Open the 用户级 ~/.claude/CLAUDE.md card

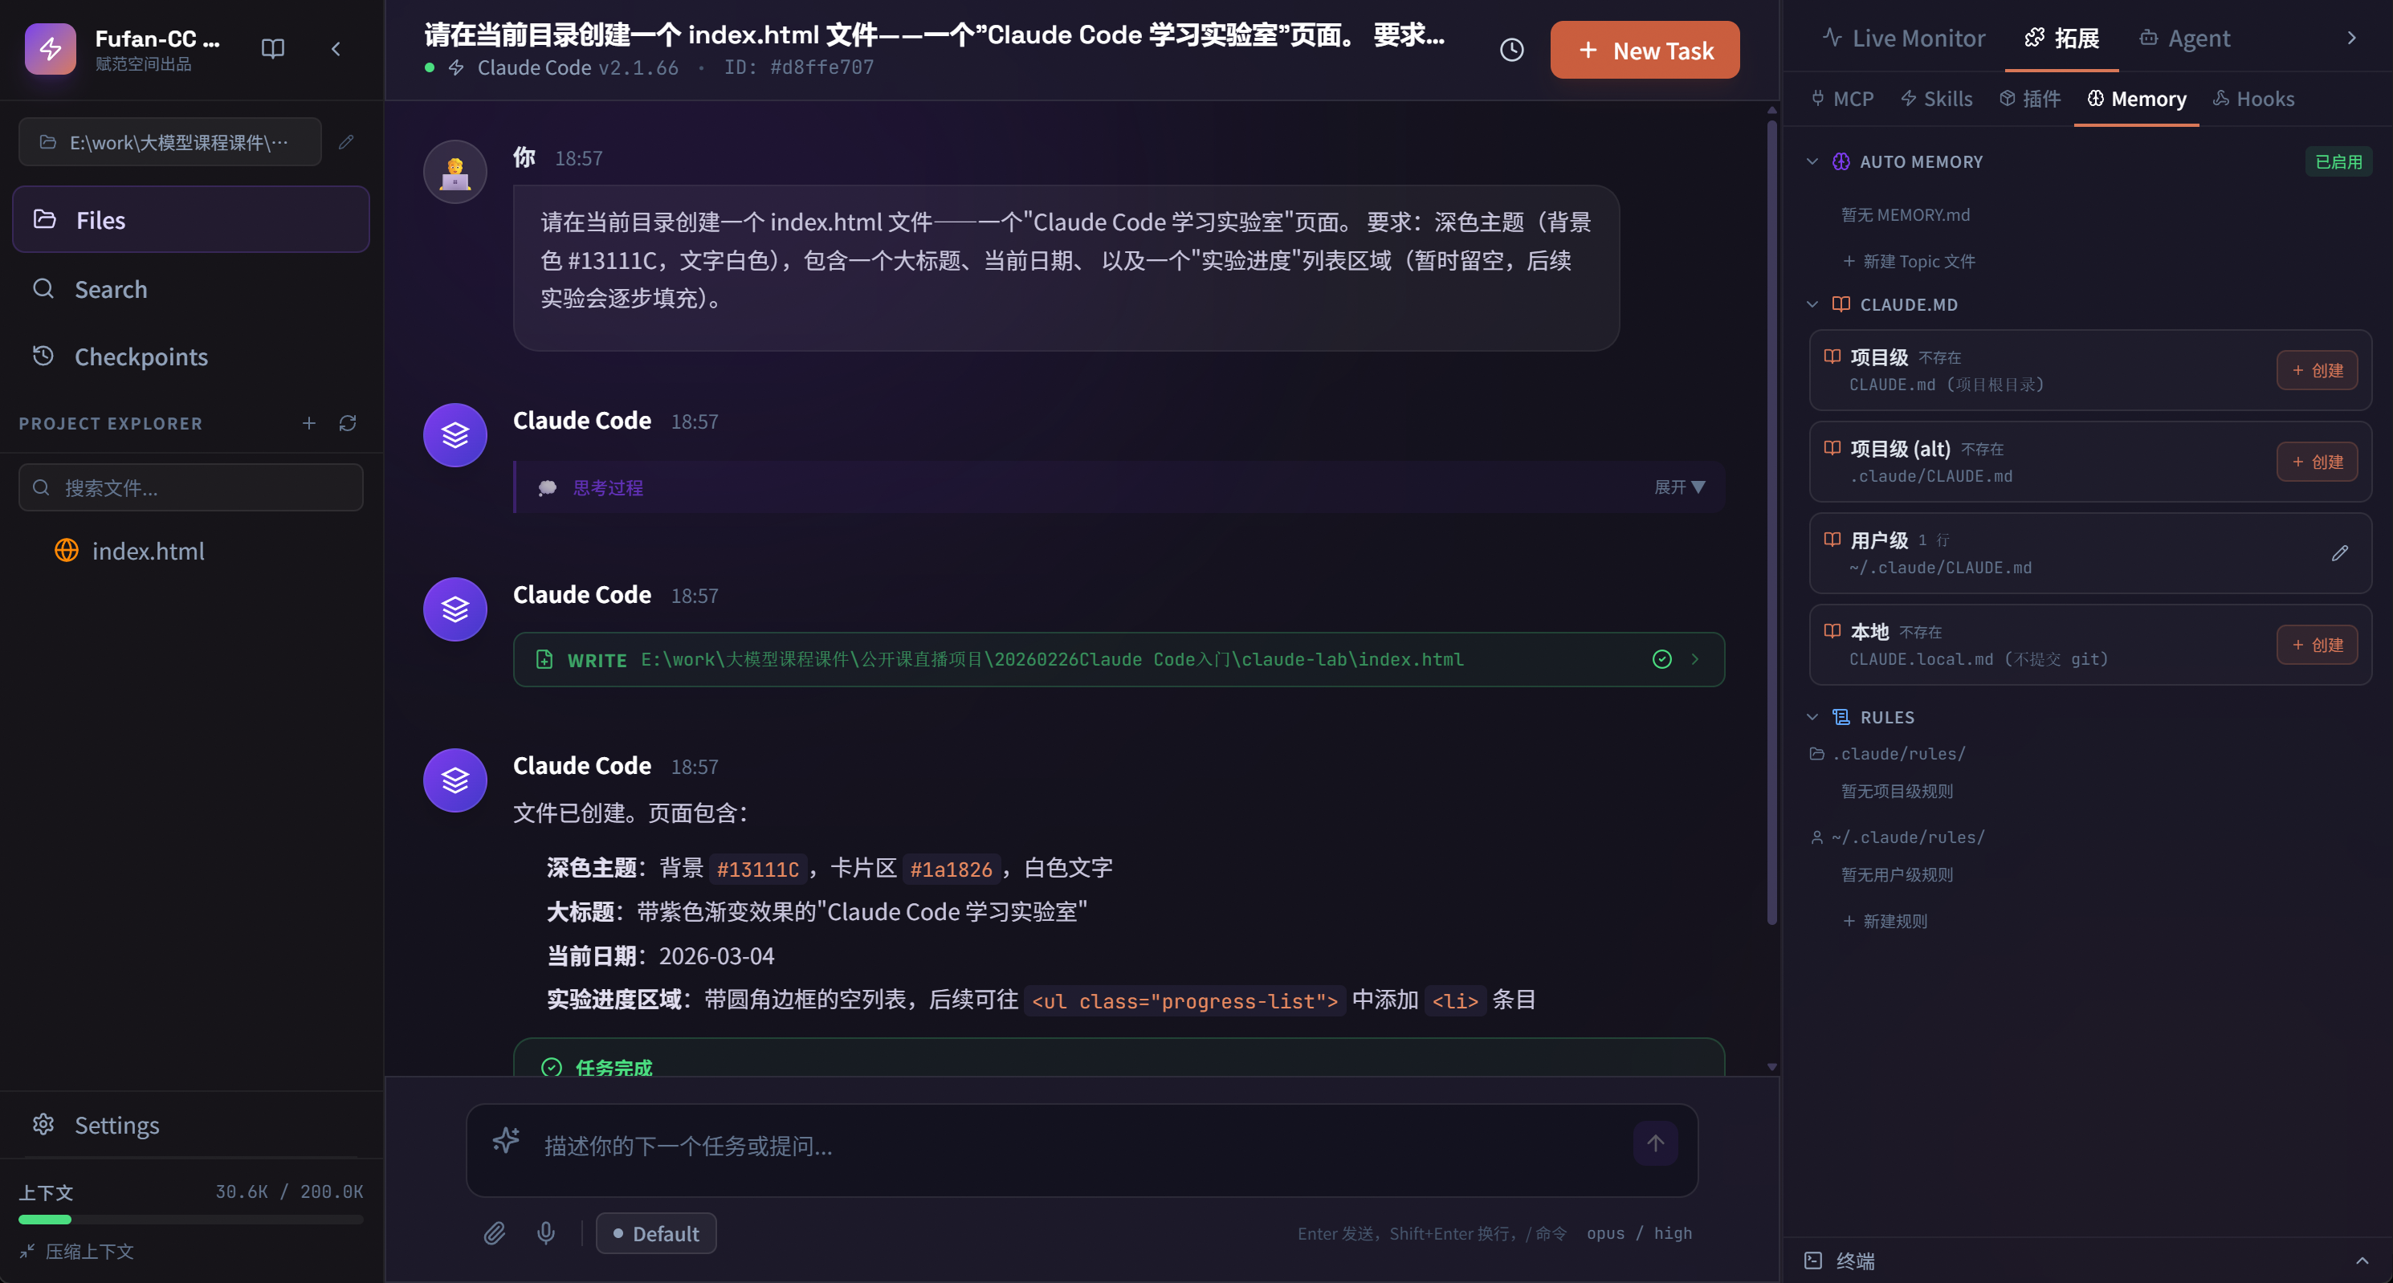(x=2090, y=552)
